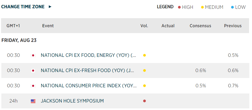The height and width of the screenshot is (110, 252).
Task: Click US flag beside Jackson Hole Symposium
Action: [33, 101]
